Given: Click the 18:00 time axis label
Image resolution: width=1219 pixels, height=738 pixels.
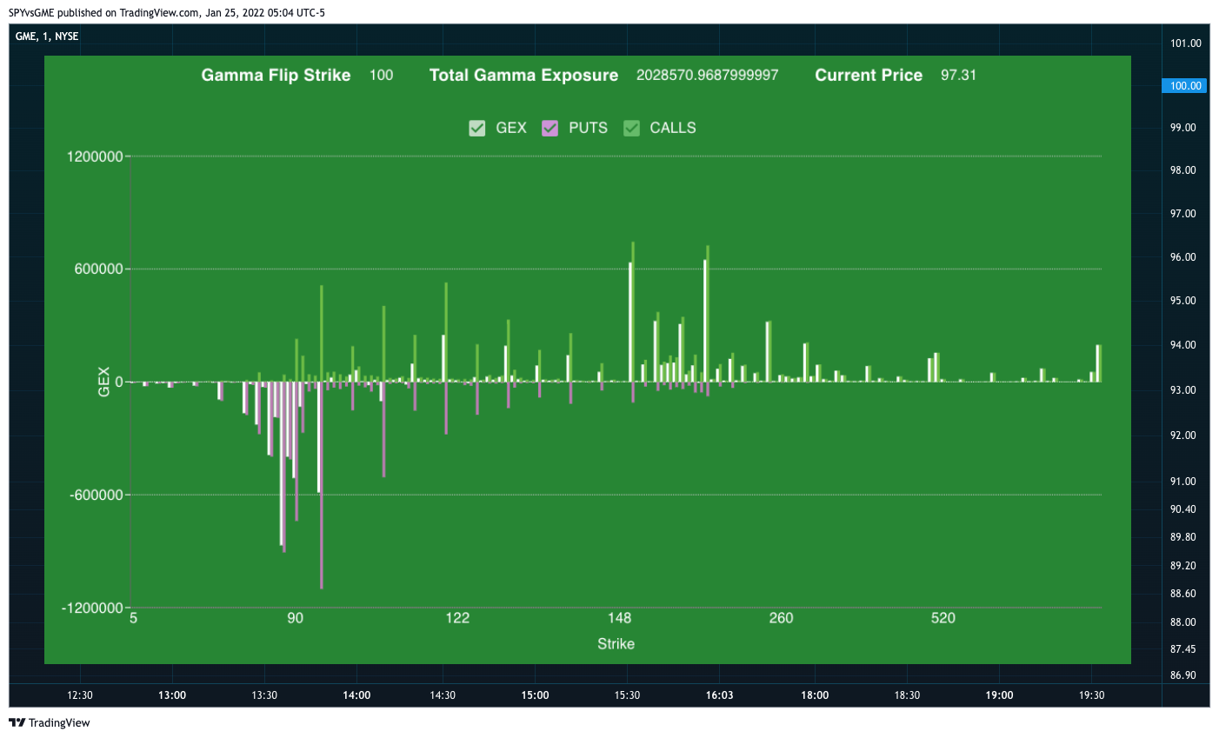Looking at the screenshot, I should tap(815, 695).
